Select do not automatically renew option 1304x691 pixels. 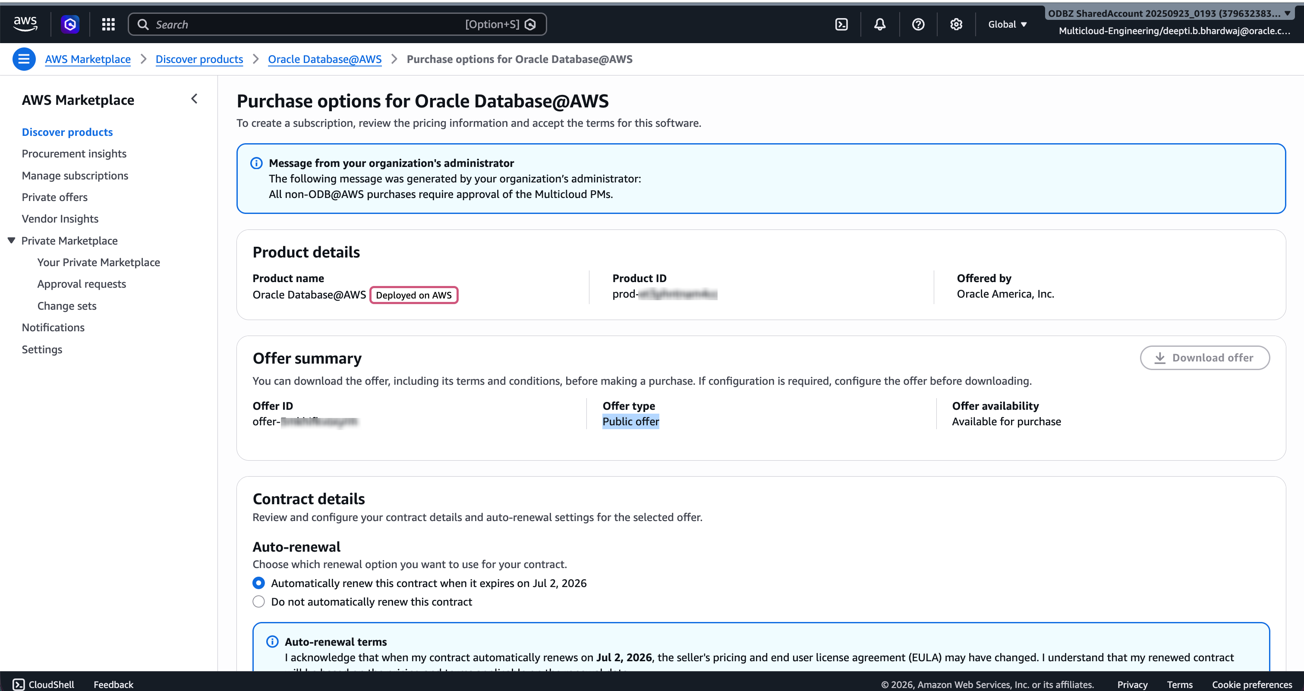[258, 601]
